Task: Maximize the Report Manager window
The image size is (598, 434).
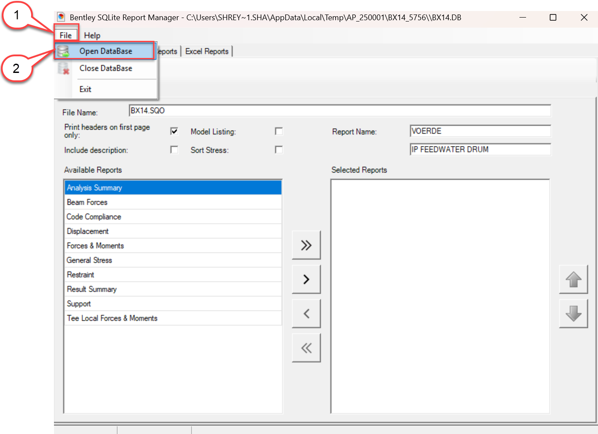Action: tap(553, 17)
